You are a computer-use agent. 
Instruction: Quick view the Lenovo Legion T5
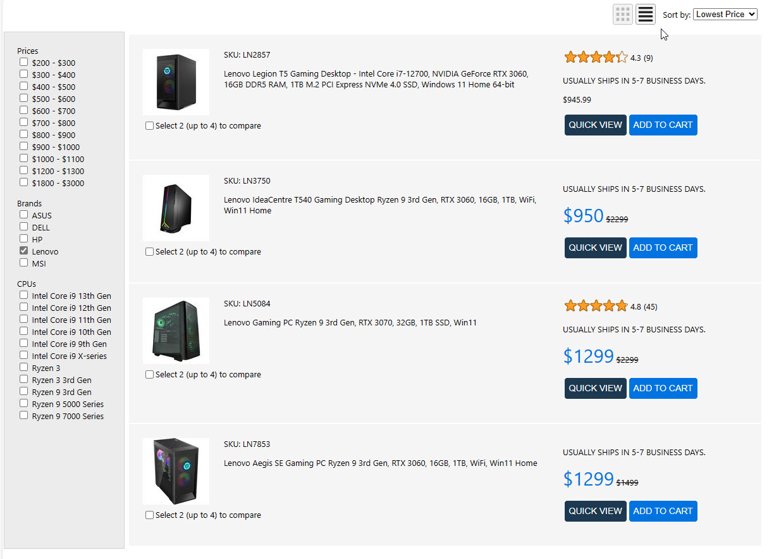(595, 125)
